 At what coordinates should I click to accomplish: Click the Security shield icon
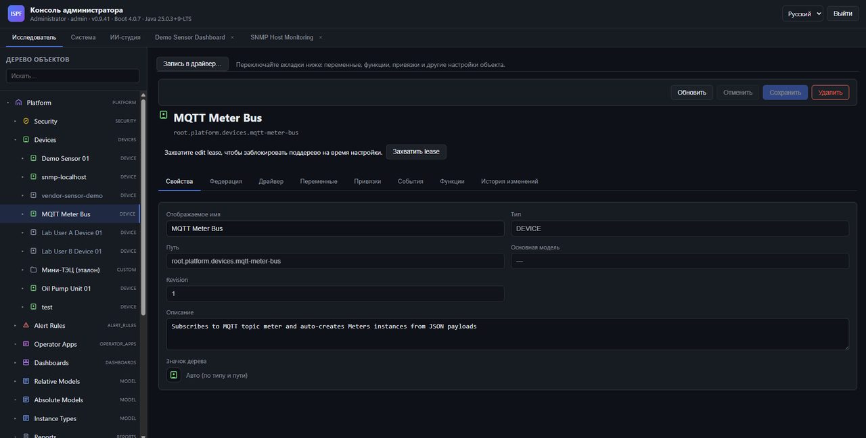(x=26, y=121)
